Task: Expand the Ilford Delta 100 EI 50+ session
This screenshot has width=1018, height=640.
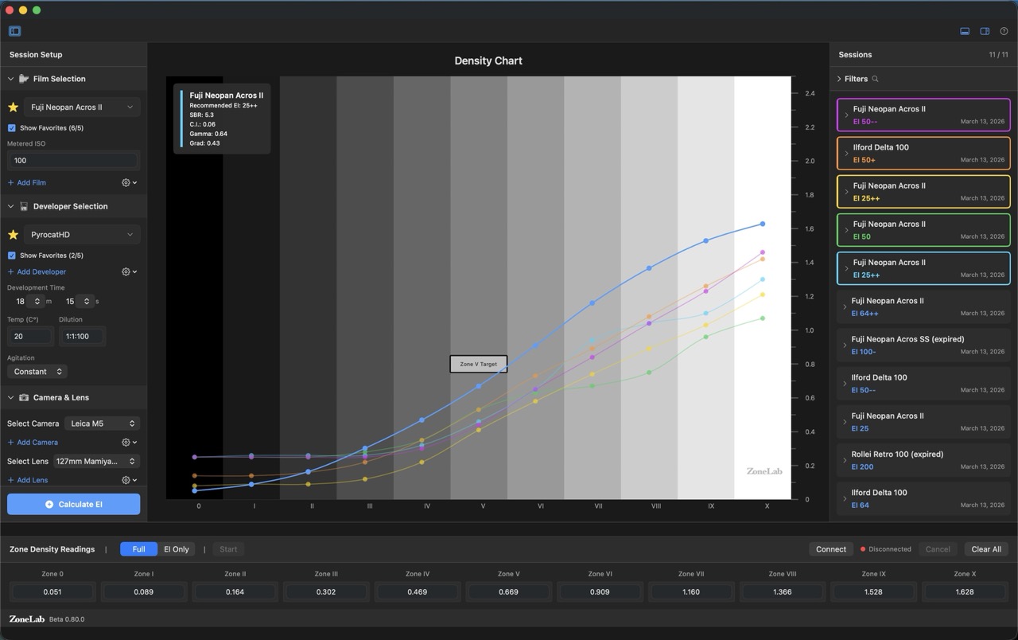Action: point(846,154)
